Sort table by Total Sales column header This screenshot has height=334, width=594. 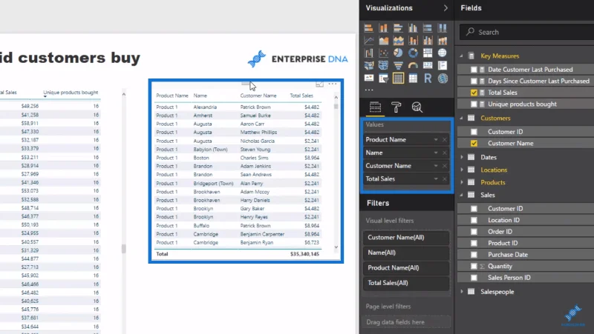[301, 96]
